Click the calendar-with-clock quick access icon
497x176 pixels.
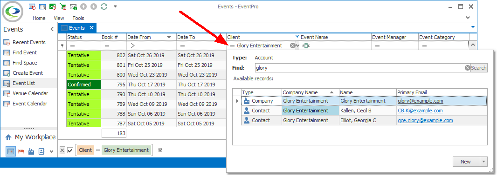pos(32,7)
